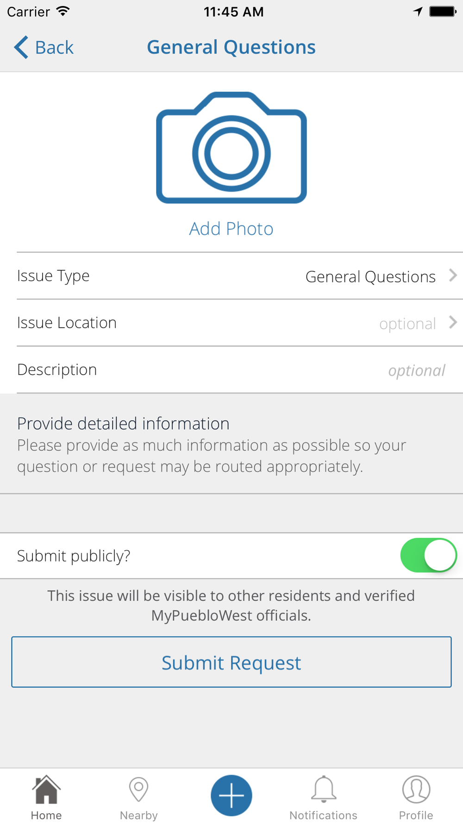
Task: Tap the location arrow status icon
Action: tap(418, 12)
